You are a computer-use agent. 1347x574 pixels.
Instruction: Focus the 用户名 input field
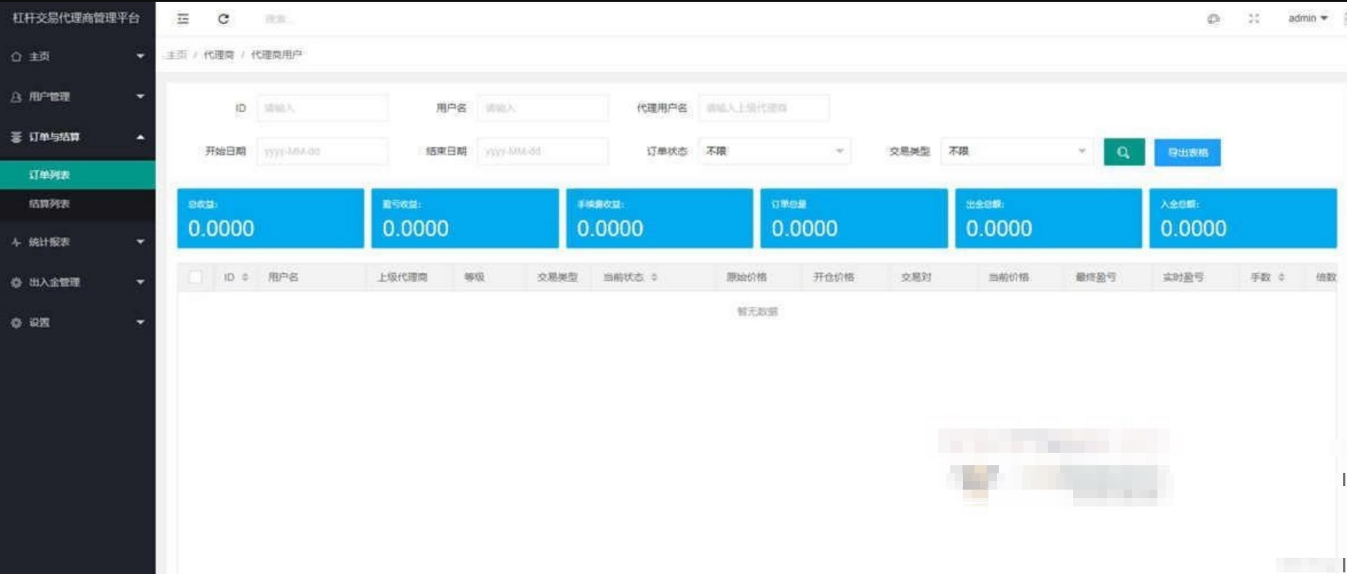[x=543, y=108]
